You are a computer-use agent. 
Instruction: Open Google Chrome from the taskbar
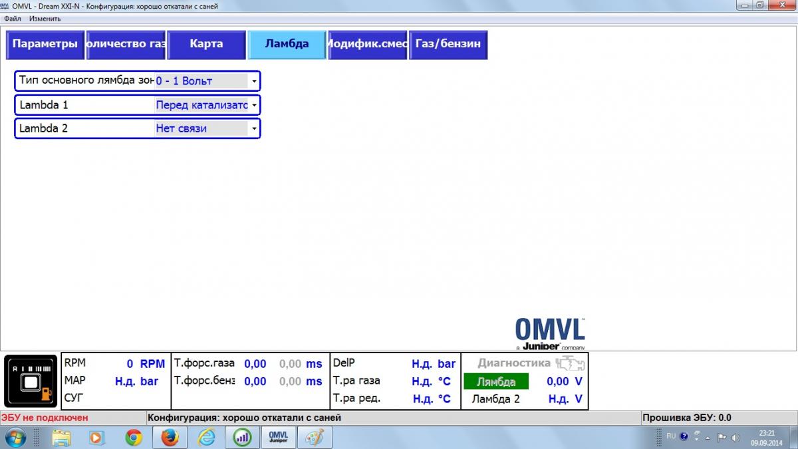click(134, 437)
